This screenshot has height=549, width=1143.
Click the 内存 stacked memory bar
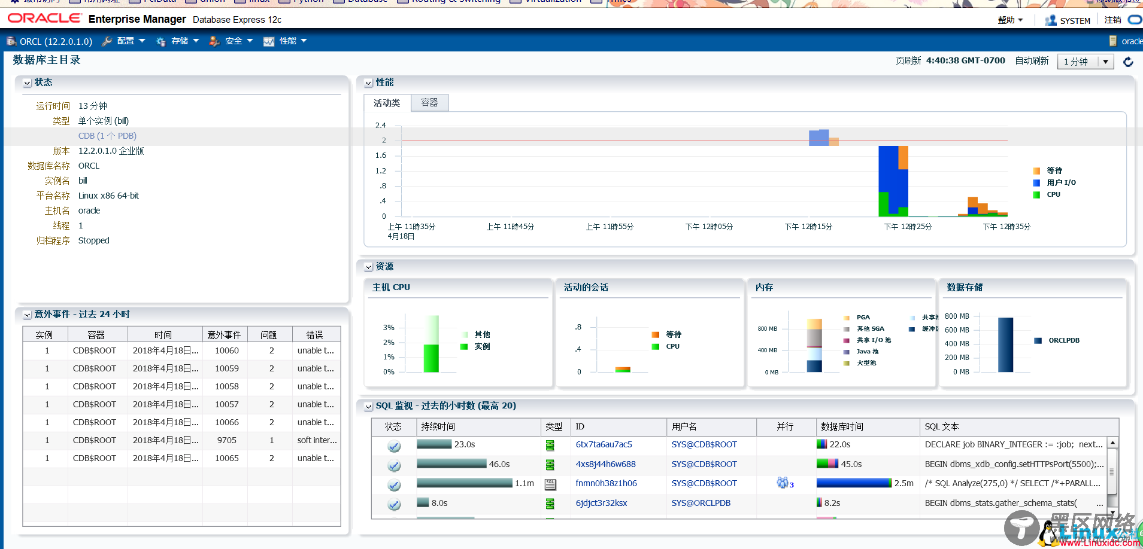point(814,345)
